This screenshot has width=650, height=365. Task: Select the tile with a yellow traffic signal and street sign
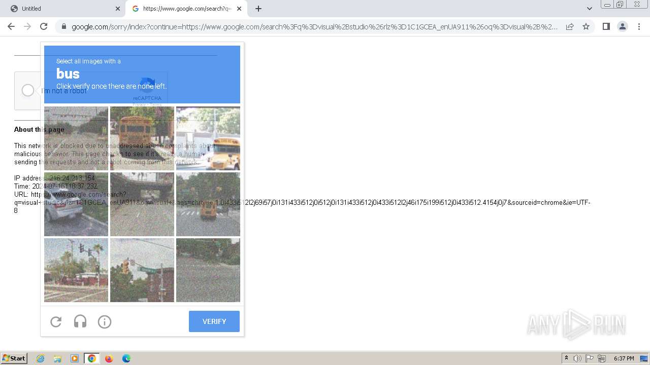pyautogui.click(x=142, y=270)
